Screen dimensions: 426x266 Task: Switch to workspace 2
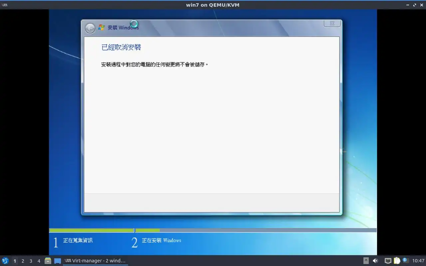pyautogui.click(x=23, y=261)
